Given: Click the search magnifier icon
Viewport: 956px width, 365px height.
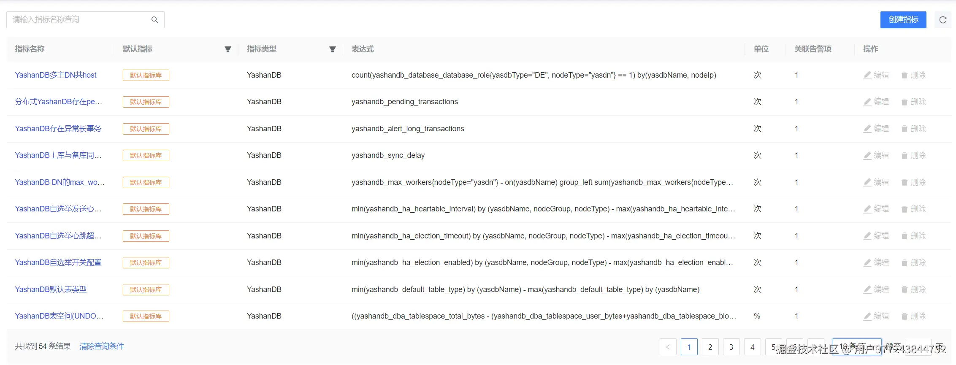Looking at the screenshot, I should (x=155, y=20).
